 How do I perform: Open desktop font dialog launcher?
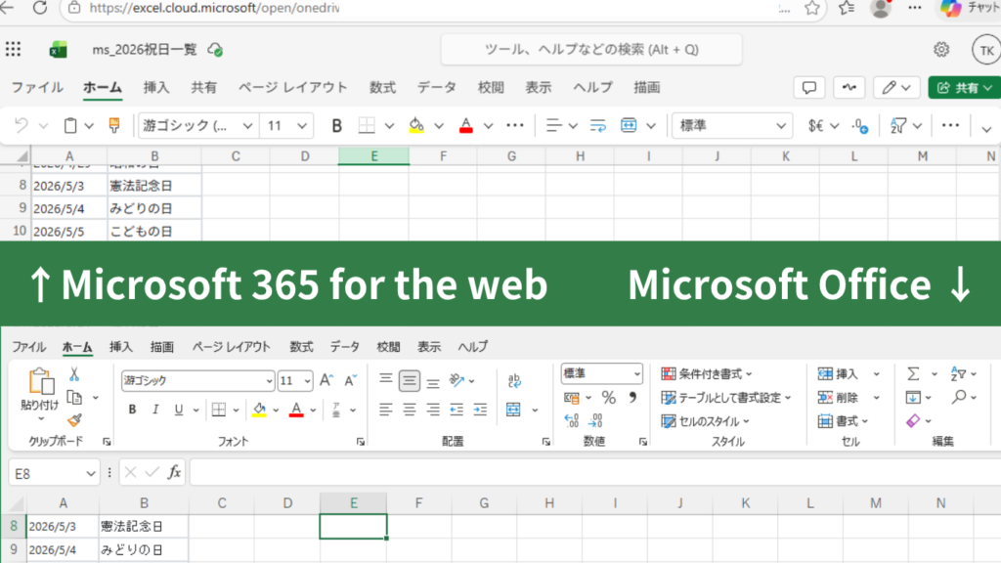[x=360, y=441]
